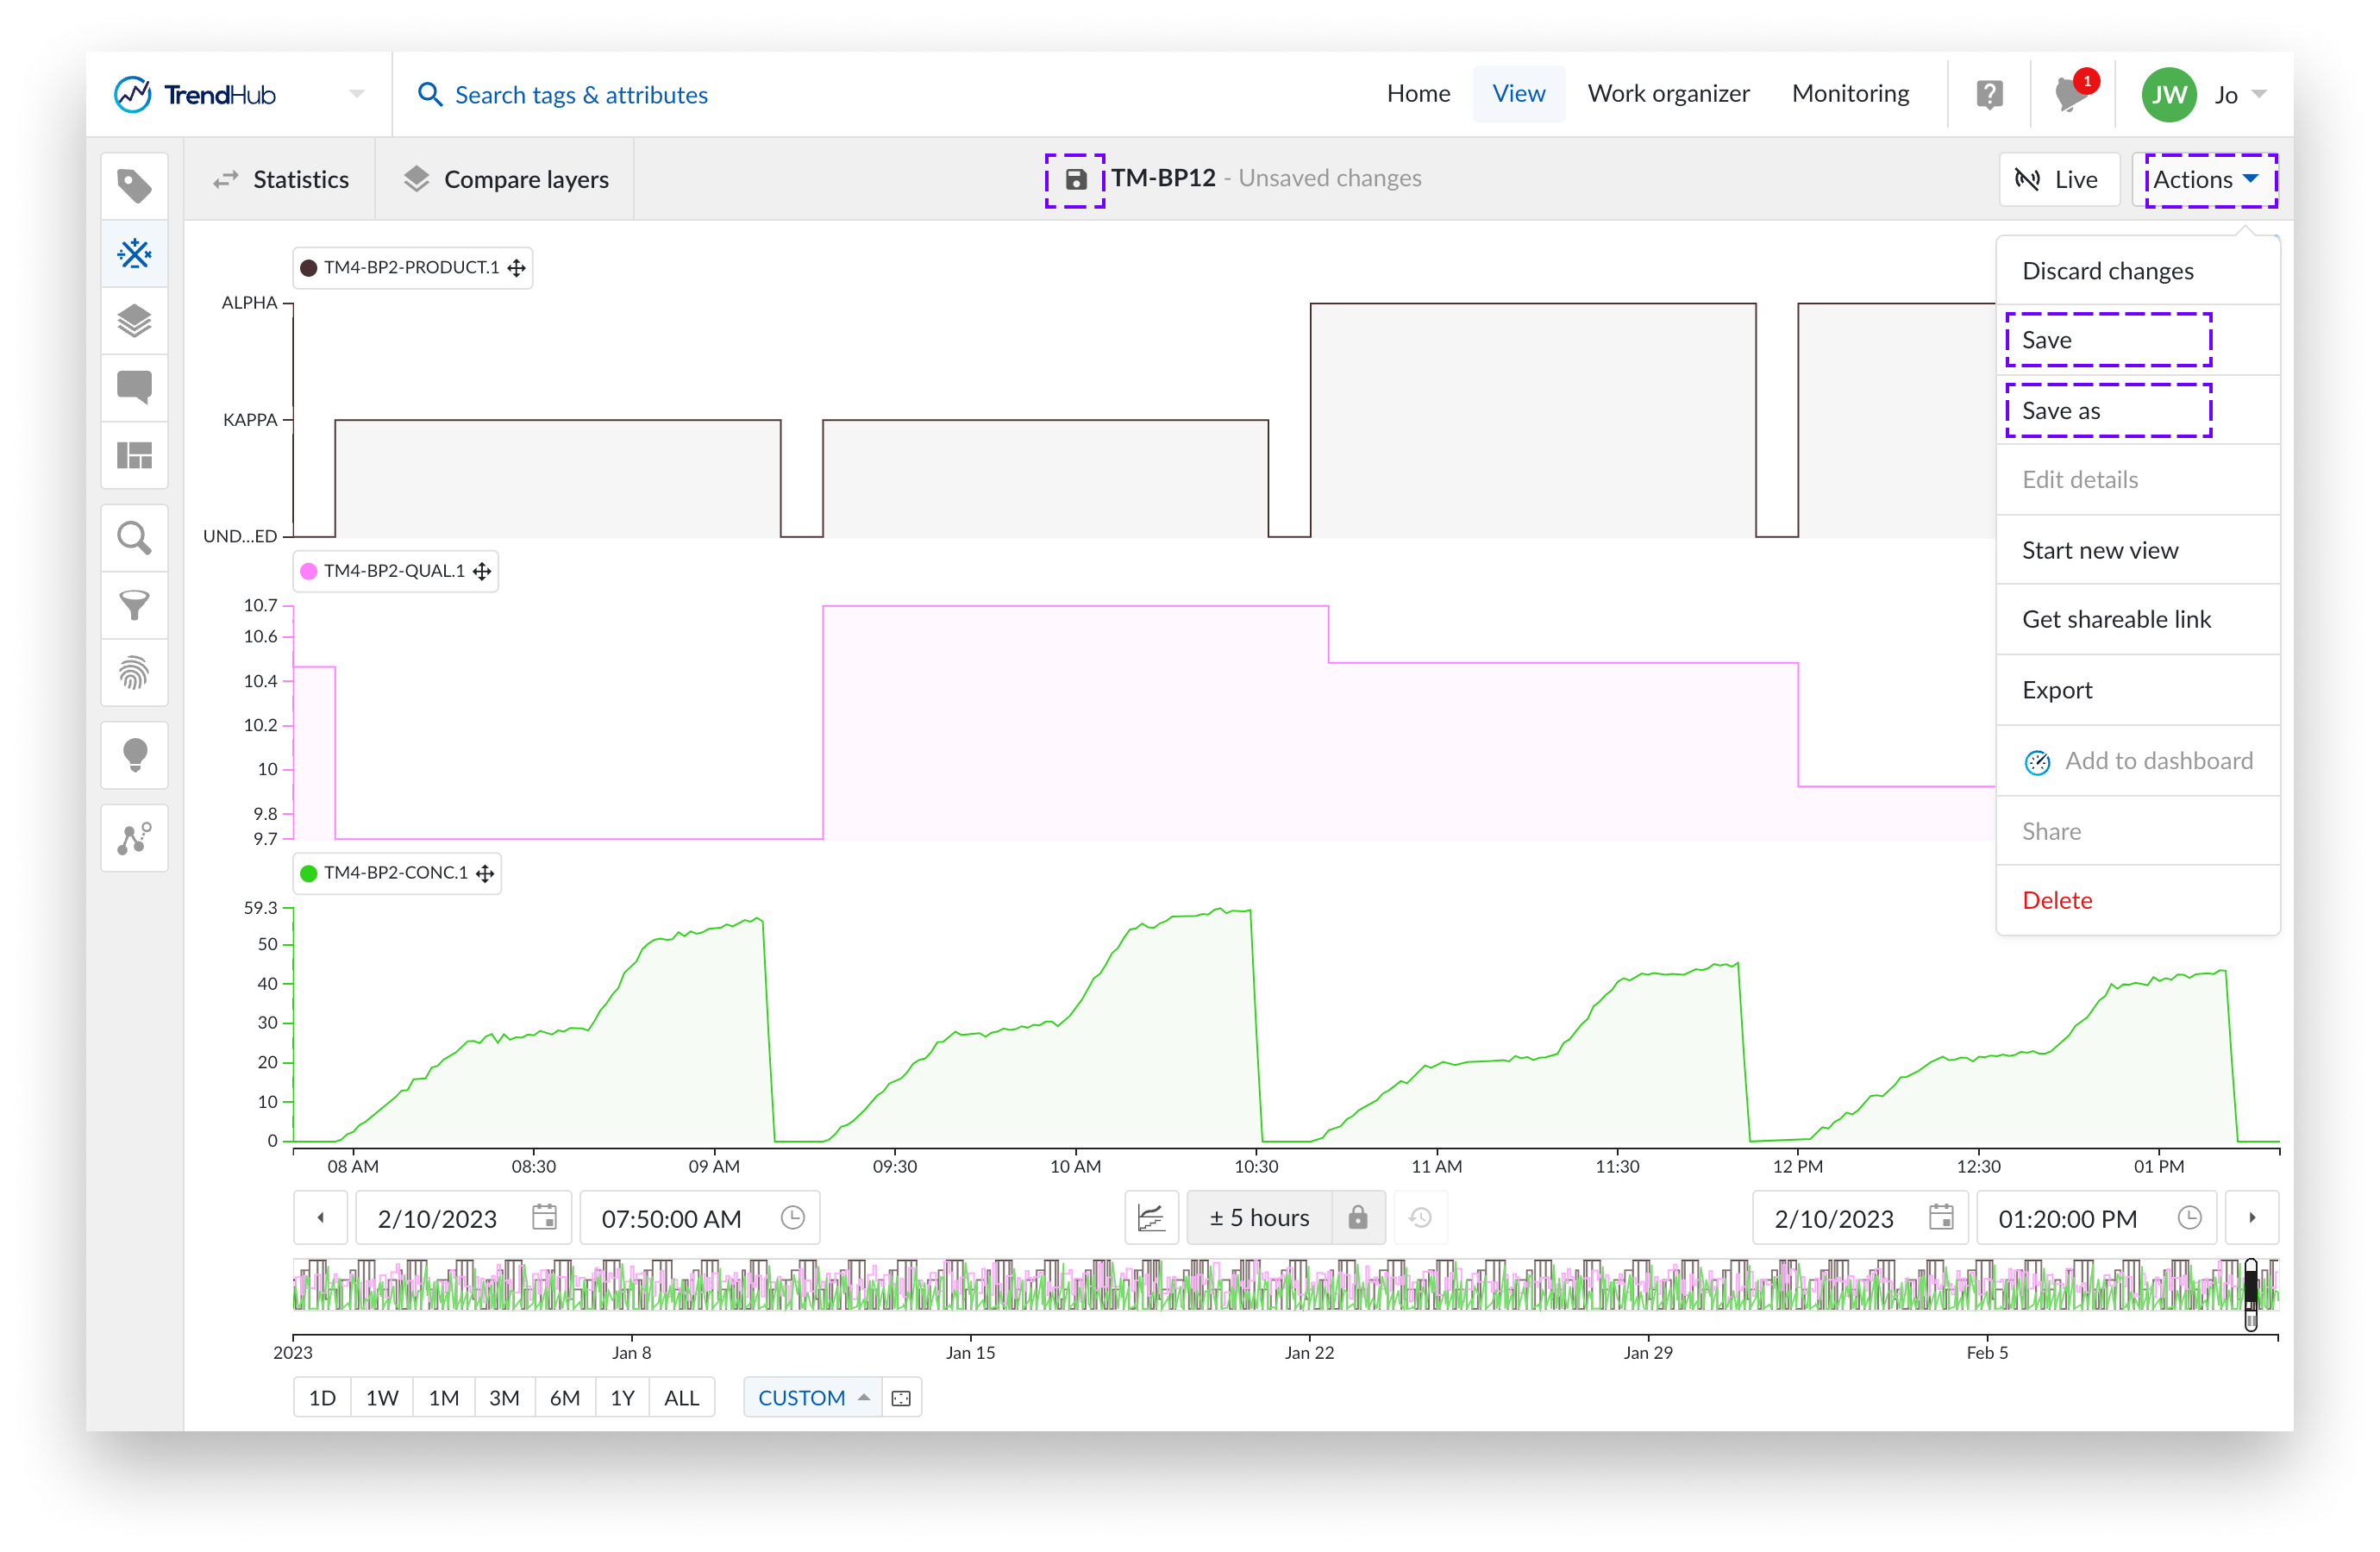Click the 1W time span button

click(382, 1397)
